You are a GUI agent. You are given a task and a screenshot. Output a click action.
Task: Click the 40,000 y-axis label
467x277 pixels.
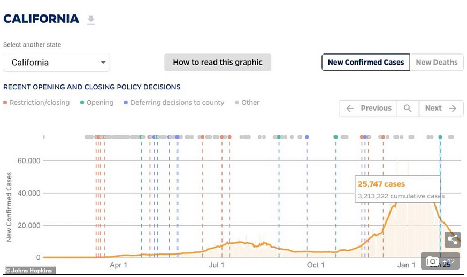[29, 193]
